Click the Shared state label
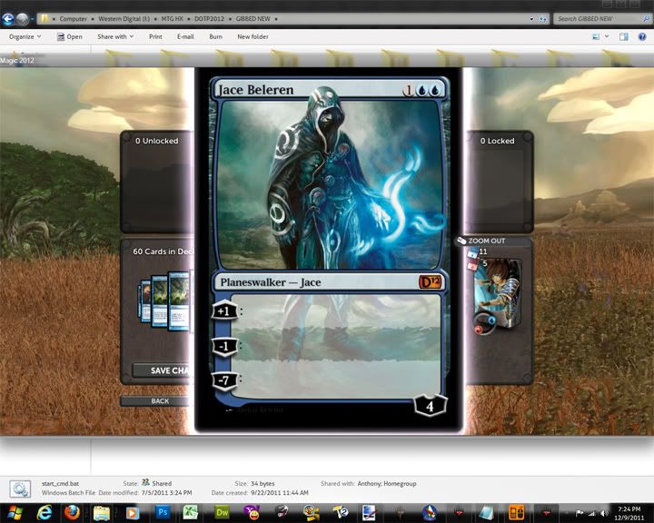 click(162, 483)
